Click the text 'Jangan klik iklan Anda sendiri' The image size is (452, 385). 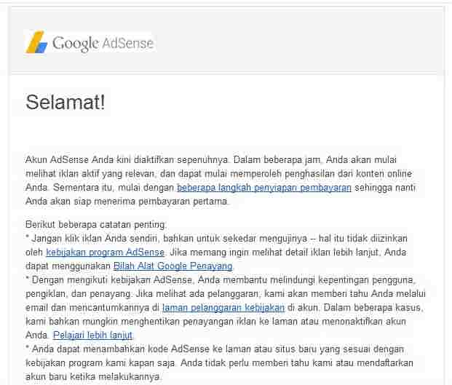pos(95,239)
